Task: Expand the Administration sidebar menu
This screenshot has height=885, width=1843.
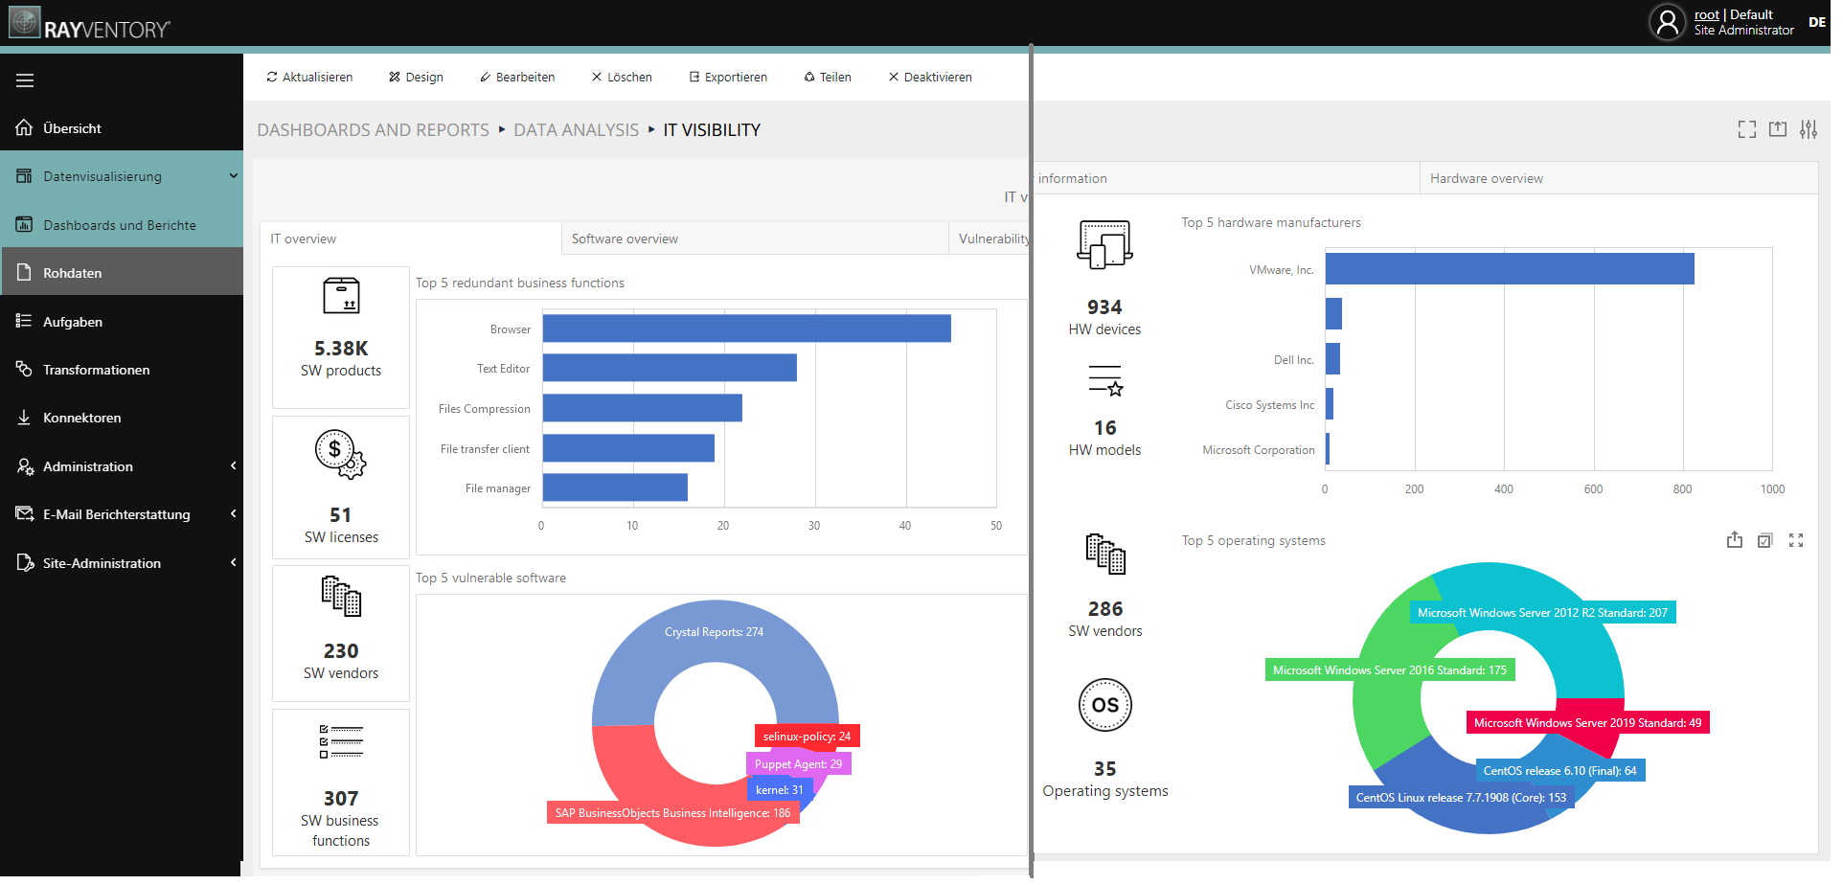Action: coord(233,466)
